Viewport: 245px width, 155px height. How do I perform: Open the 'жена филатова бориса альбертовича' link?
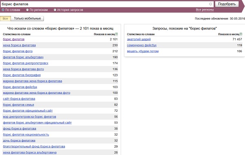point(30,153)
